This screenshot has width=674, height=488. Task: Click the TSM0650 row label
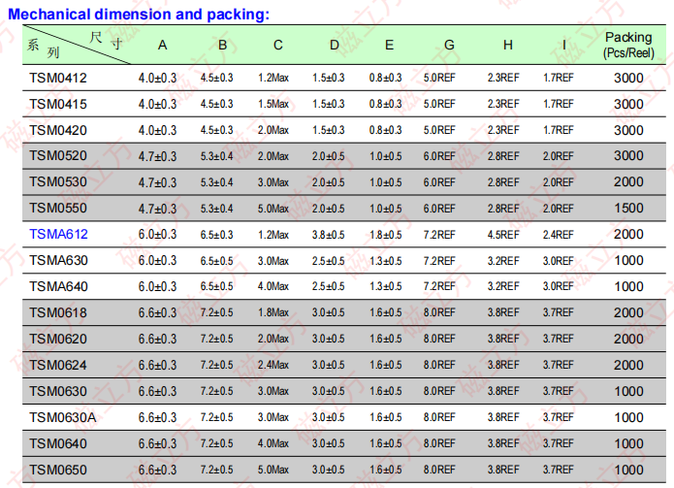point(57,470)
